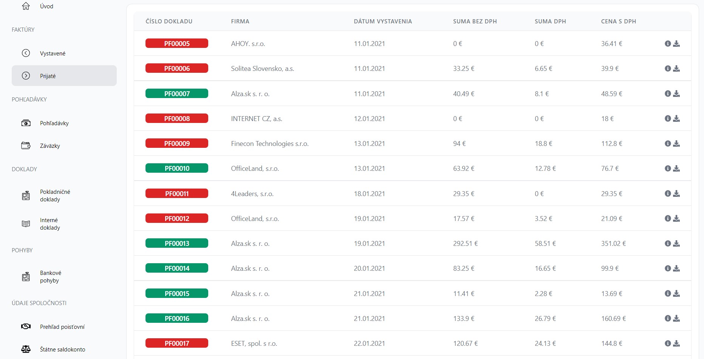This screenshot has height=359, width=704.
Task: Show info for invoice PF00007
Action: tap(668, 94)
